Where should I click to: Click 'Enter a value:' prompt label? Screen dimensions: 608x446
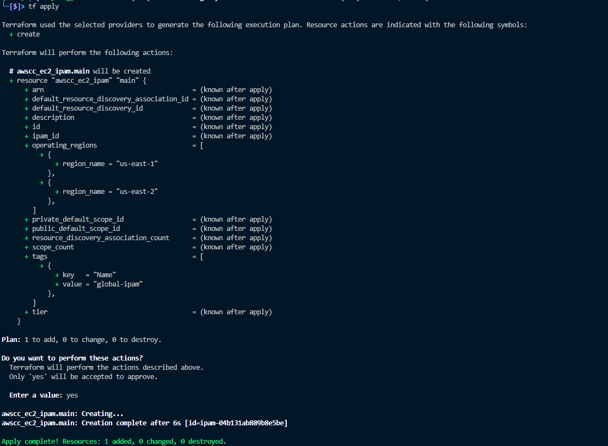(36, 395)
